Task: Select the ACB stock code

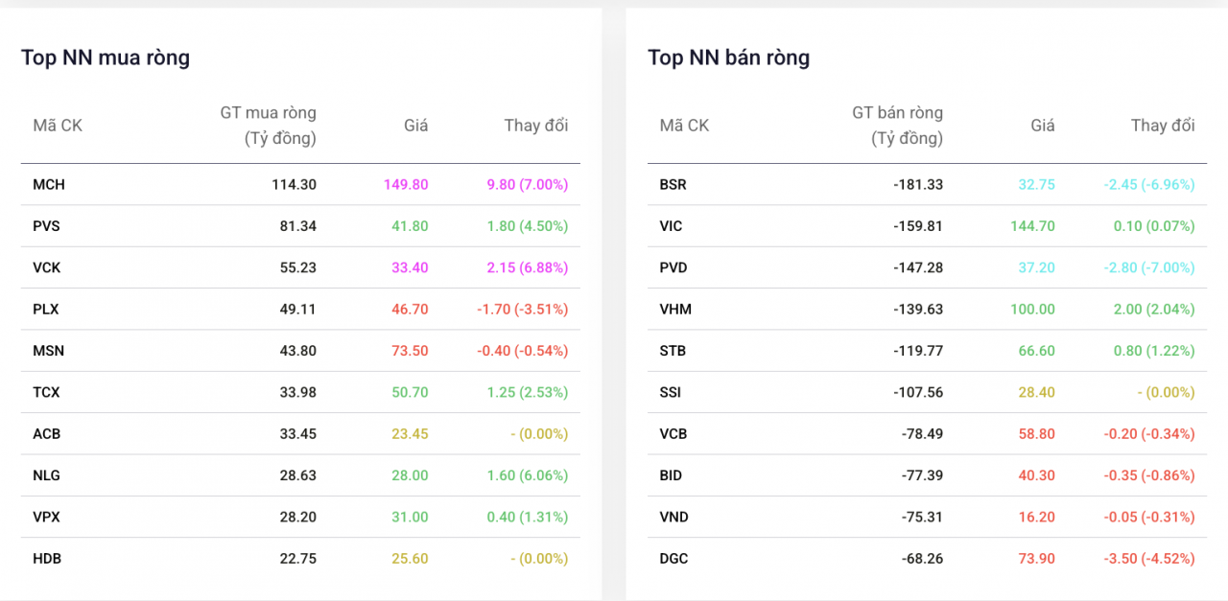Action: [47, 433]
